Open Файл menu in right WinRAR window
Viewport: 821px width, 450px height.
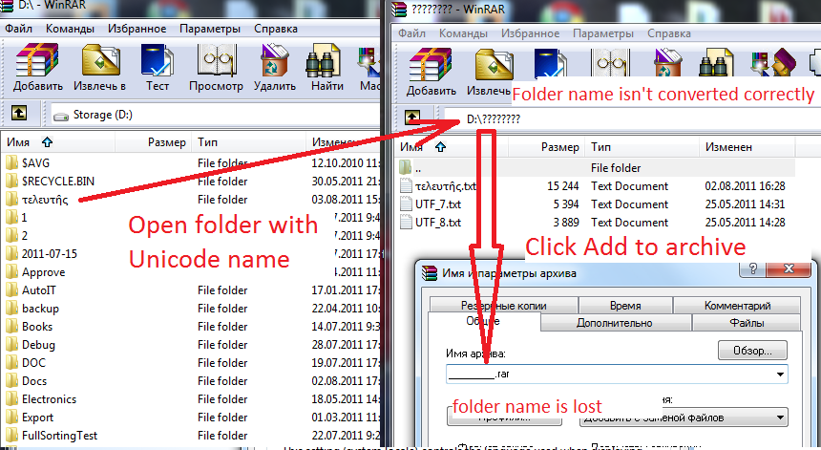(411, 33)
